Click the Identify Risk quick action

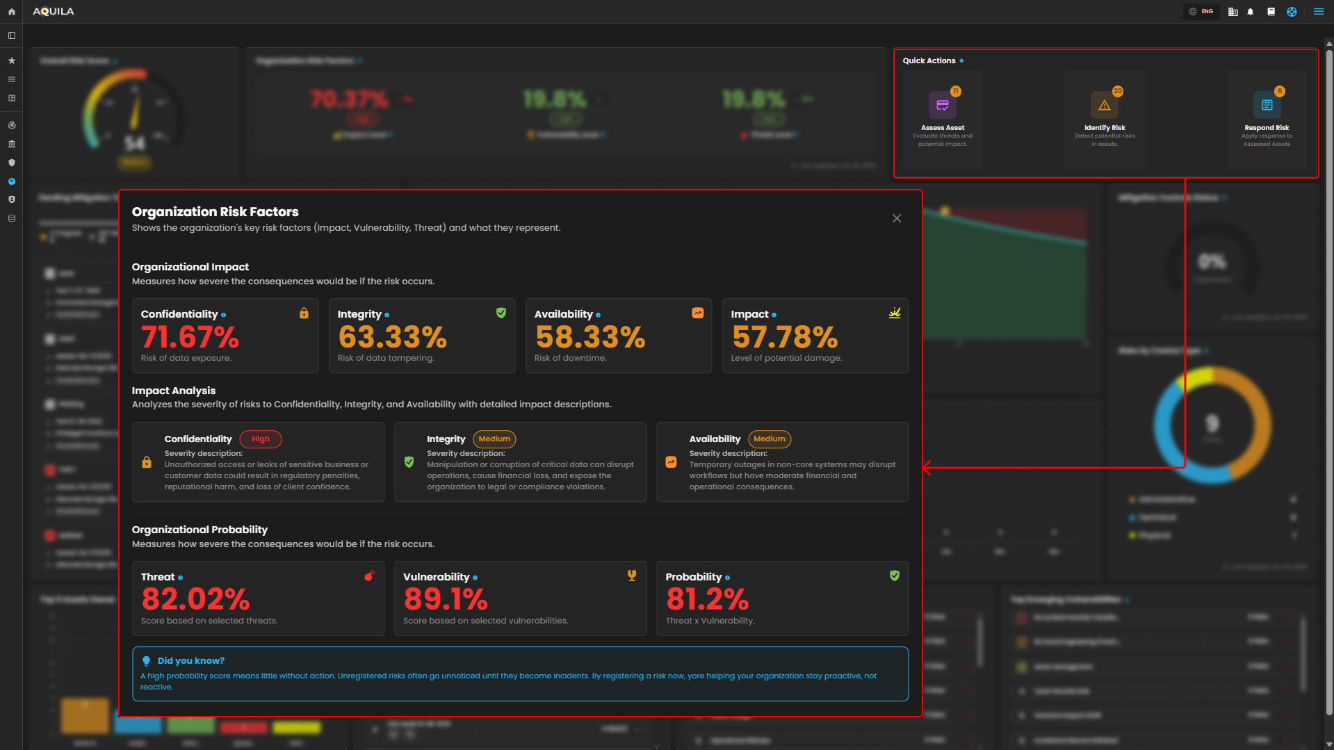1105,119
